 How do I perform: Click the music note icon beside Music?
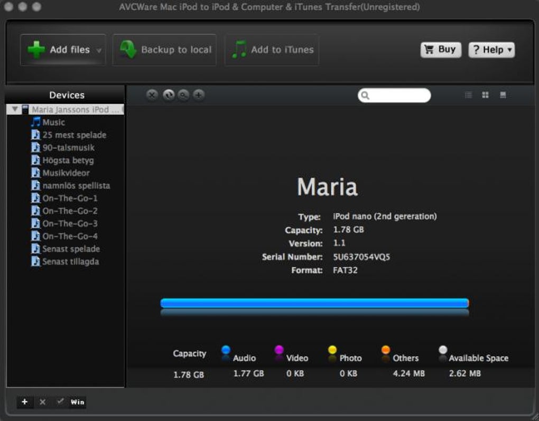pos(36,122)
